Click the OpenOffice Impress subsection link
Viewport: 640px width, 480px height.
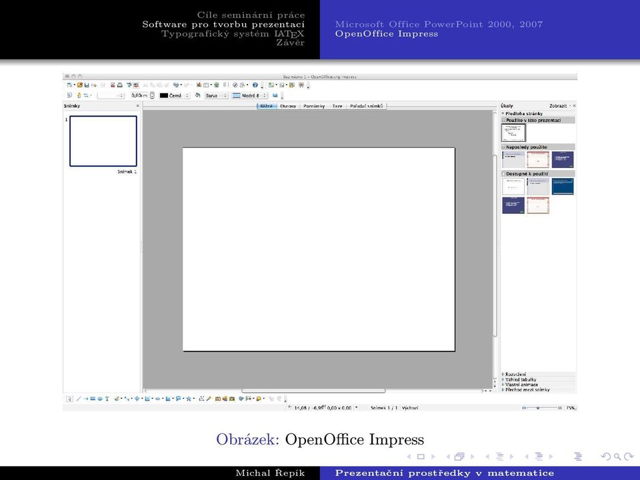pyautogui.click(x=387, y=33)
